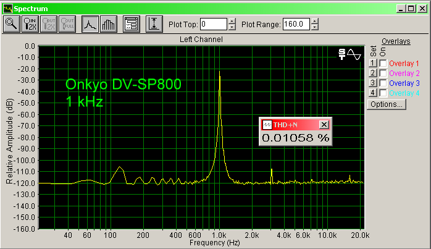
Task: Click into the Plot Top field
Action: (214, 24)
